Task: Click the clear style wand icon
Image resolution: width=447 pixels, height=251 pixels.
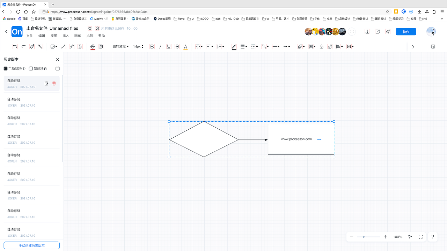Action: pos(40,46)
